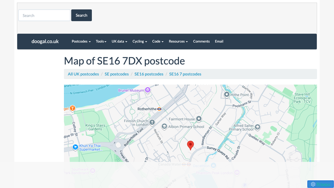Open the SE16 postcodes breadcrumb link

tap(149, 74)
